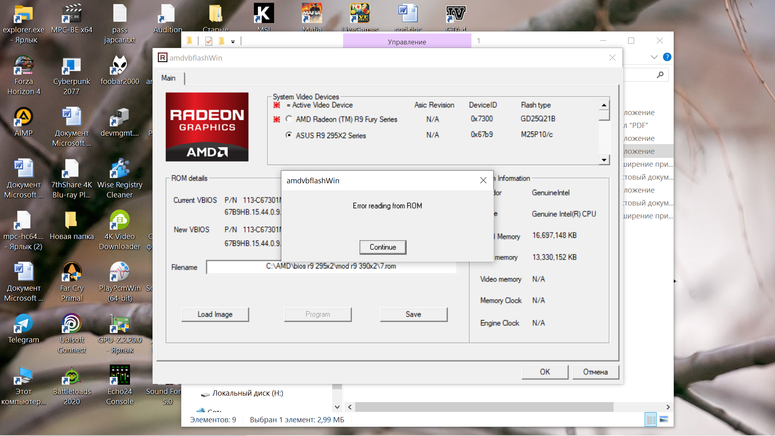Viewport: 775px width, 436px height.
Task: Click the Explorer help question icon
Action: pyautogui.click(x=667, y=57)
